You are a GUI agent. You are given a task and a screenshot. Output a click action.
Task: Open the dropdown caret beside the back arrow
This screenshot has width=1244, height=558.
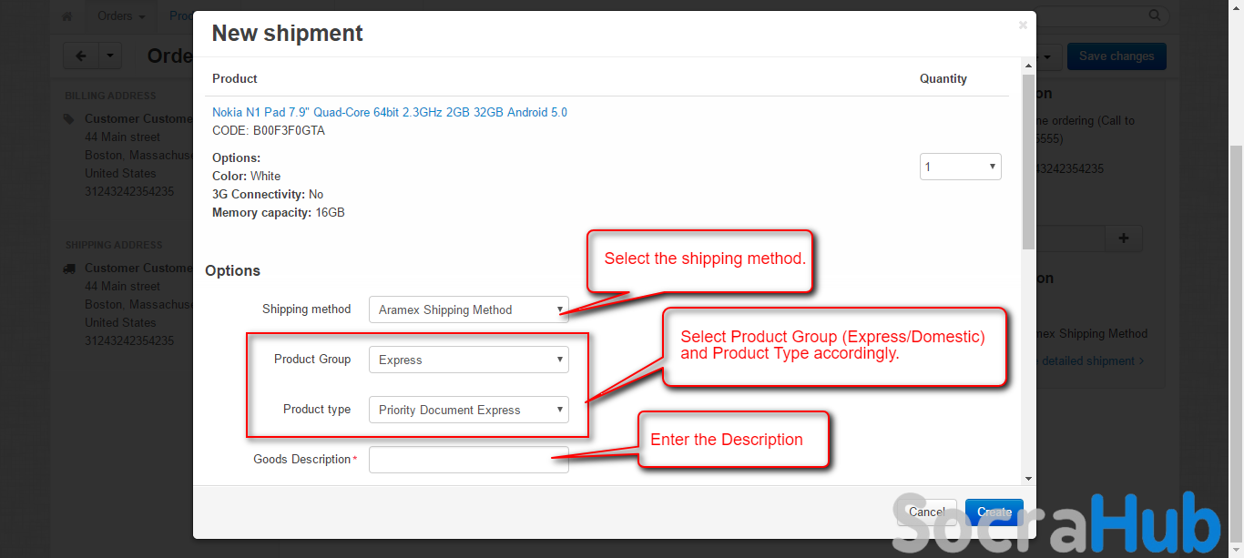(109, 56)
